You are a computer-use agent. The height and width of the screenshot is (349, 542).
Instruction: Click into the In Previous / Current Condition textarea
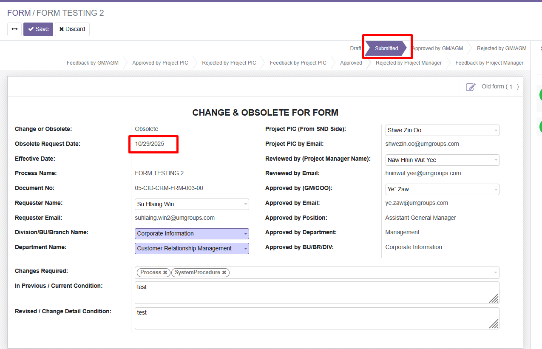pyautogui.click(x=317, y=292)
